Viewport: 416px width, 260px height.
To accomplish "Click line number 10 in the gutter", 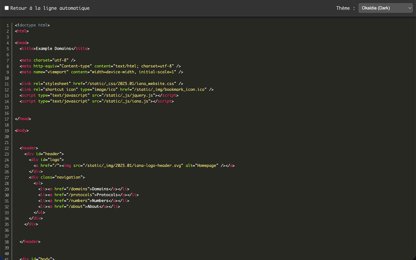I will pos(6,78).
